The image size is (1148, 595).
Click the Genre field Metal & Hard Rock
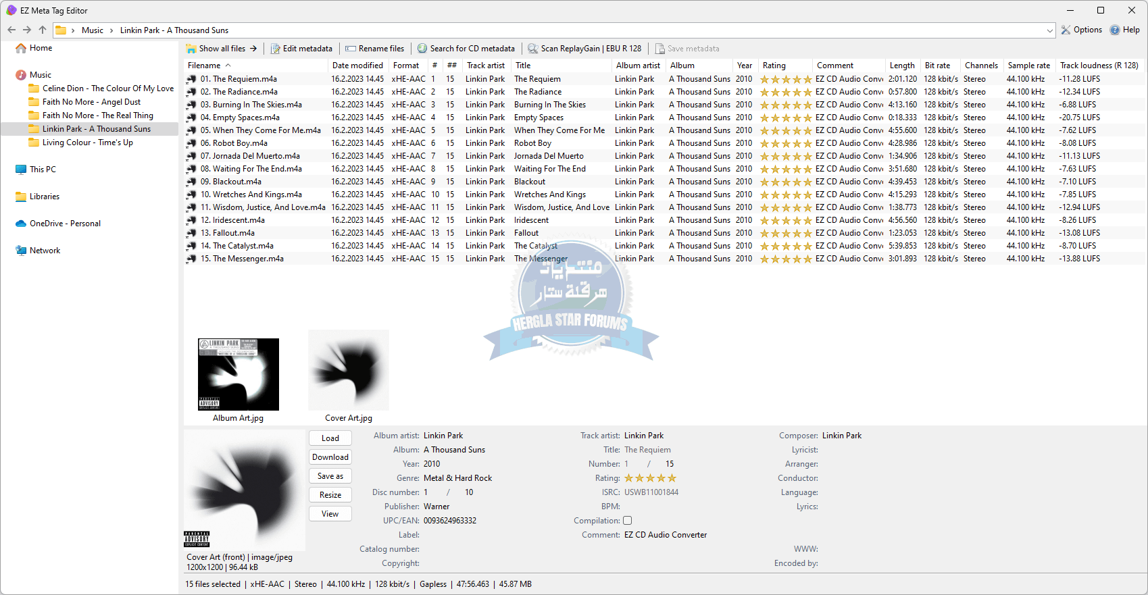point(457,478)
